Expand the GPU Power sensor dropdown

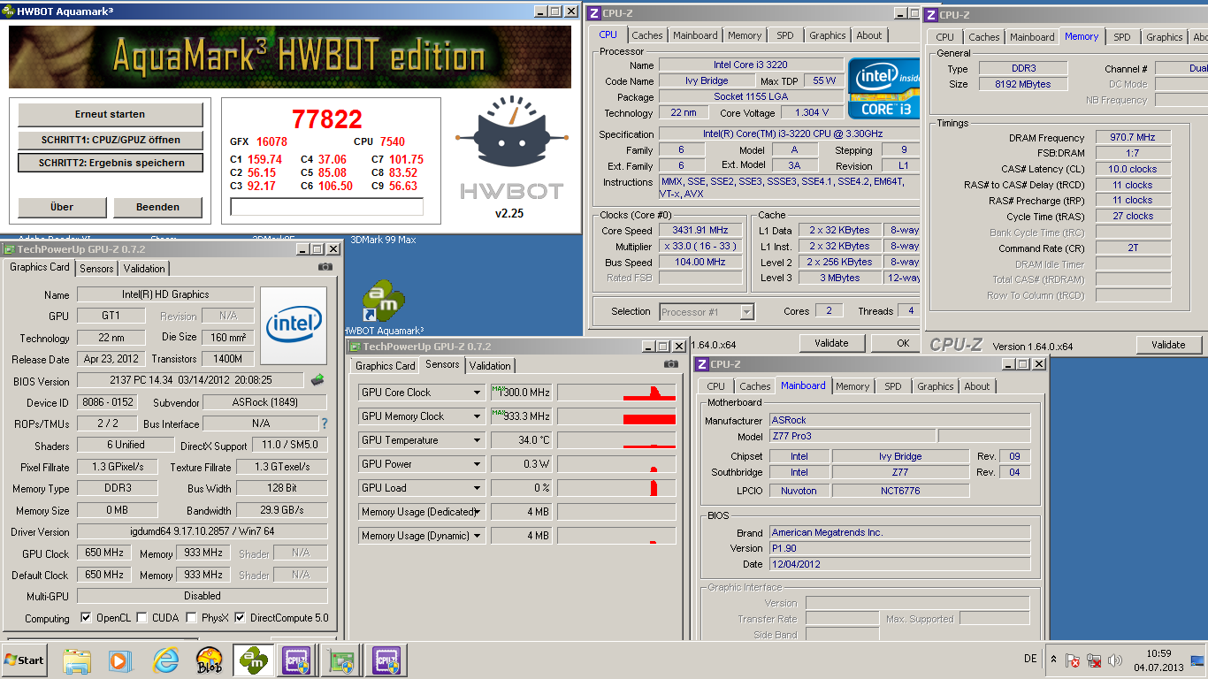pos(478,464)
